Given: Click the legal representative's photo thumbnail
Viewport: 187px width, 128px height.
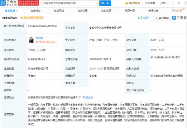Looking at the screenshot, I should pyautogui.click(x=31, y=40).
